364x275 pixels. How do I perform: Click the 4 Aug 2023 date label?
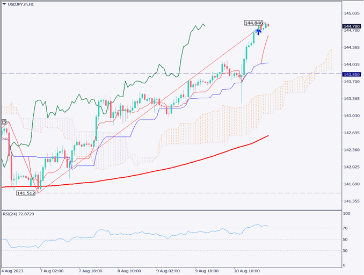(x=13, y=271)
